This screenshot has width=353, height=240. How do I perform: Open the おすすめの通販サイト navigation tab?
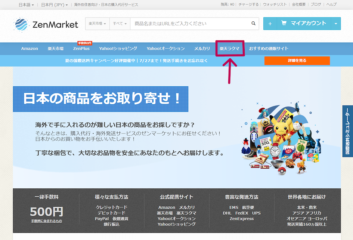(x=269, y=49)
